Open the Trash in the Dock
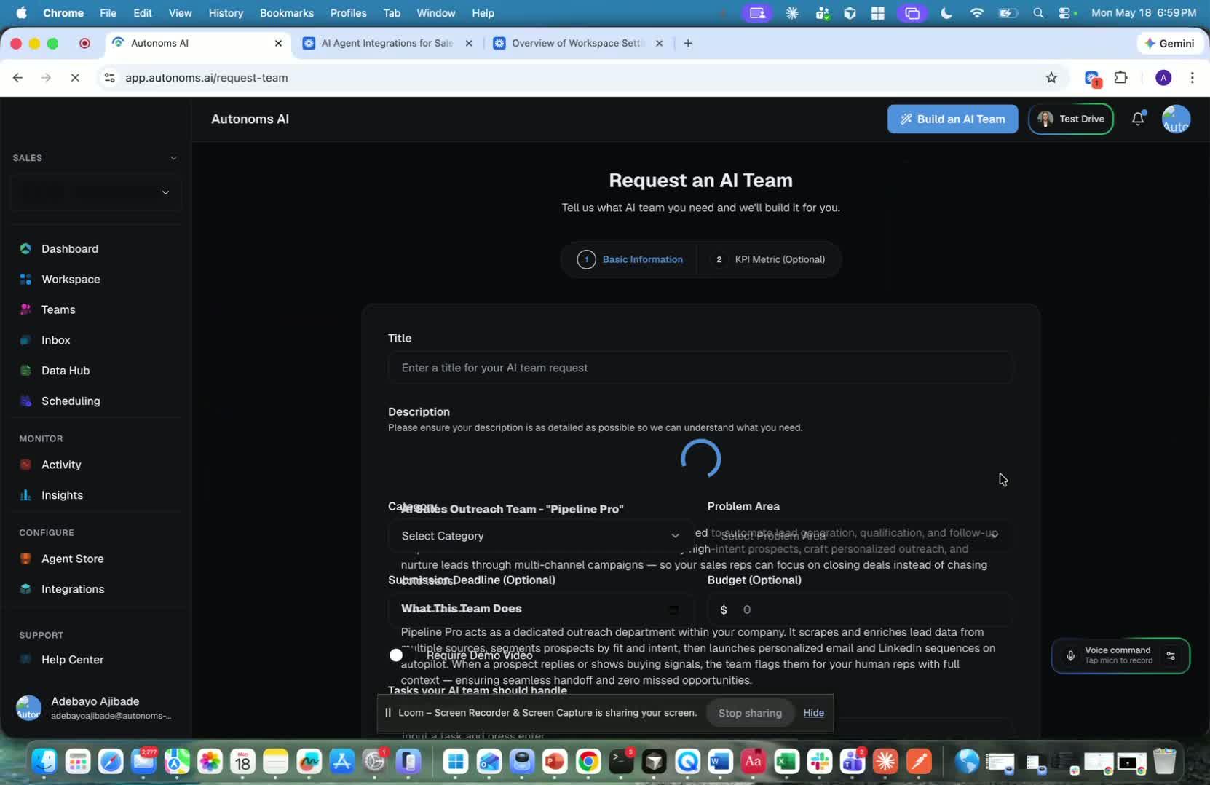 1164,762
